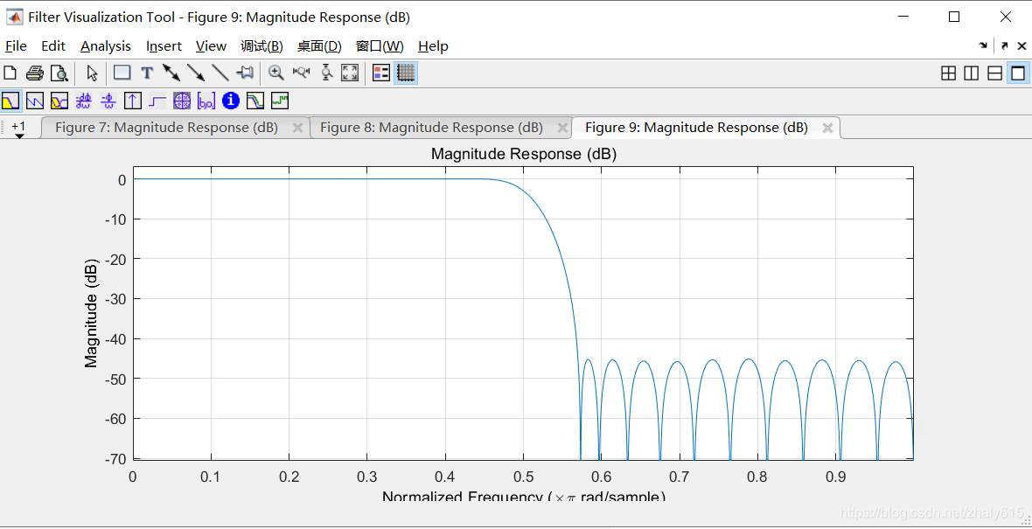This screenshot has height=529, width=1032.
Task: Activate Zoom Y-axis tool
Action: pos(326,73)
